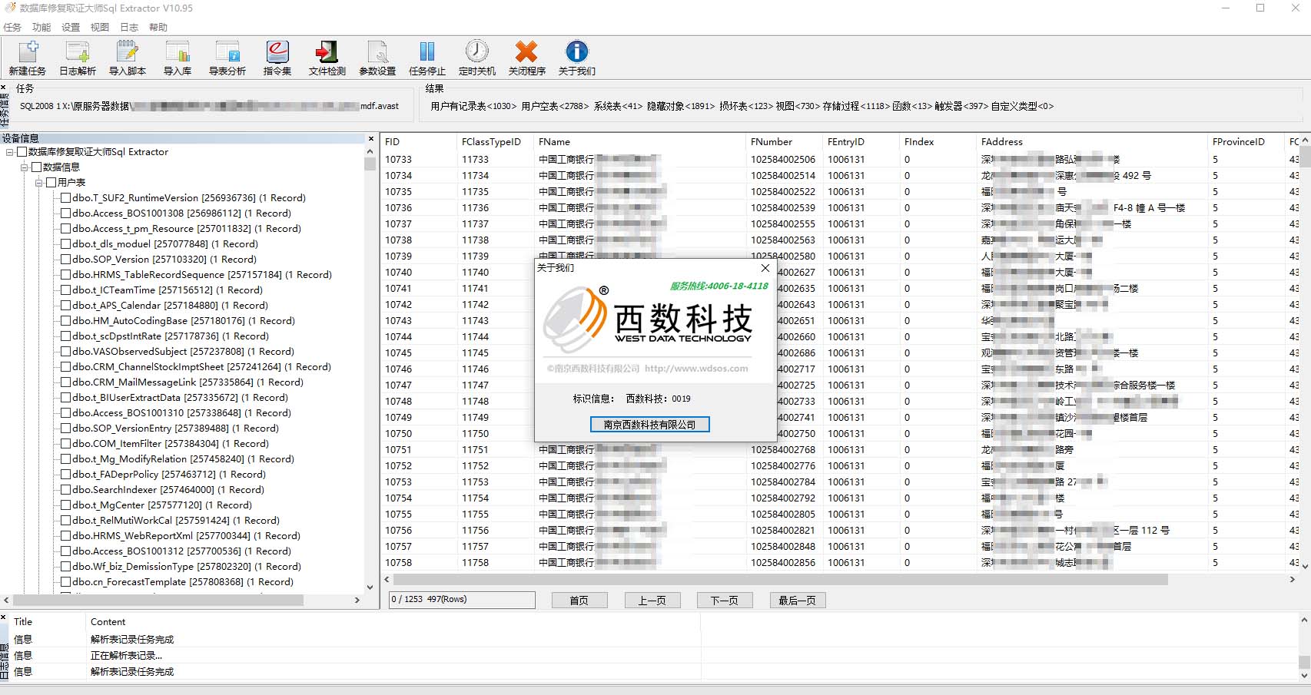Open the 日志 menu
The width and height of the screenshot is (1311, 695).
click(129, 27)
